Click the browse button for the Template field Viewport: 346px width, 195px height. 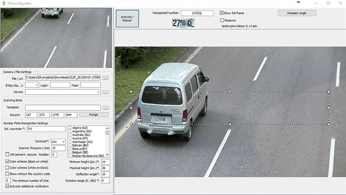point(106,107)
